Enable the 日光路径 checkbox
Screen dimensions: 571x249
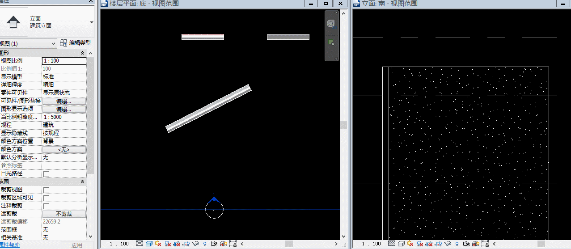point(46,173)
